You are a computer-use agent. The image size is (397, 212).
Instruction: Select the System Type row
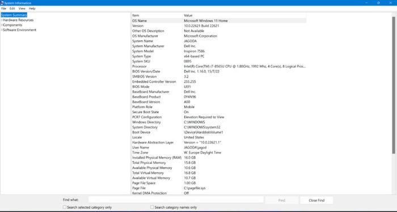pyautogui.click(x=219, y=56)
